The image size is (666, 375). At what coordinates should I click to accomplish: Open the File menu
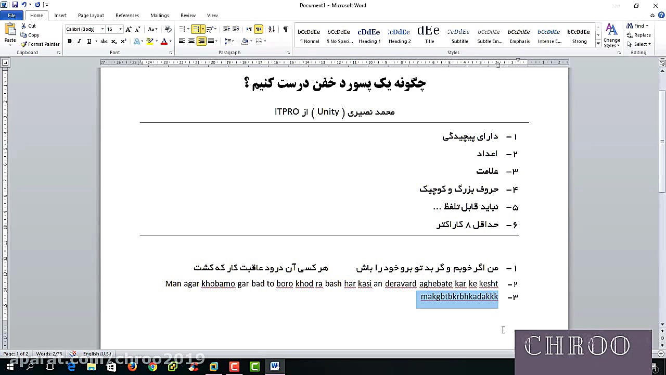click(x=11, y=15)
